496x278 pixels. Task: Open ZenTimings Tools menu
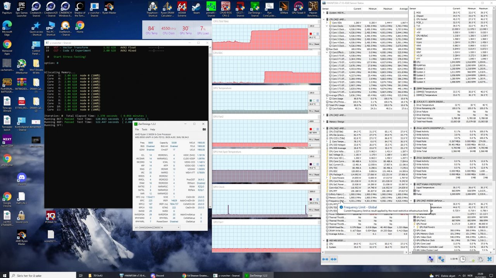tap(144, 130)
